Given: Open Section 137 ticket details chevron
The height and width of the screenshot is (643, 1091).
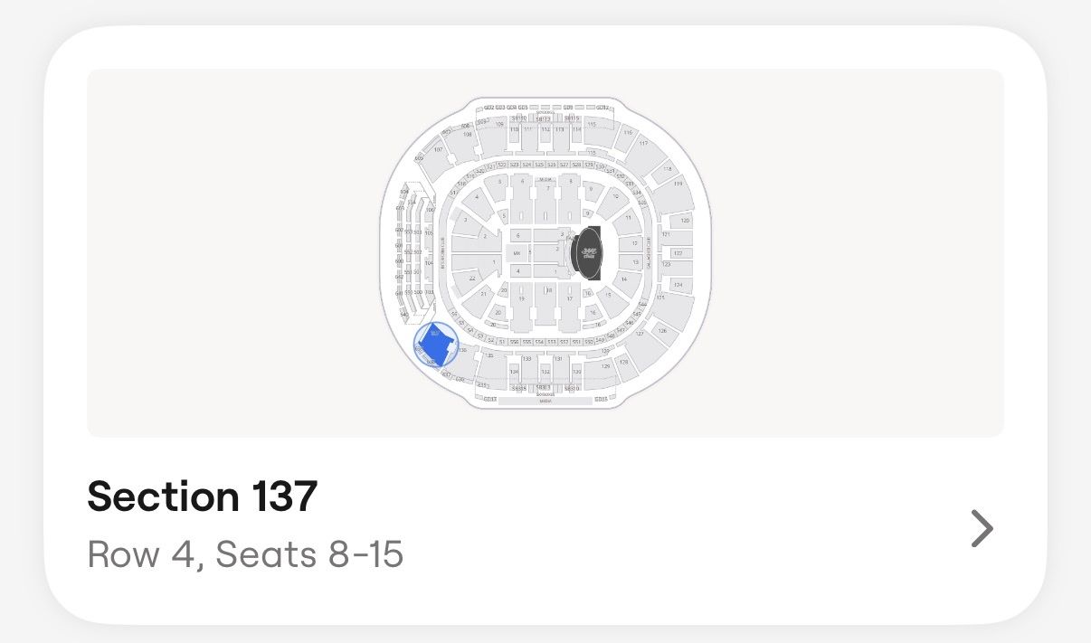Looking at the screenshot, I should click(982, 529).
